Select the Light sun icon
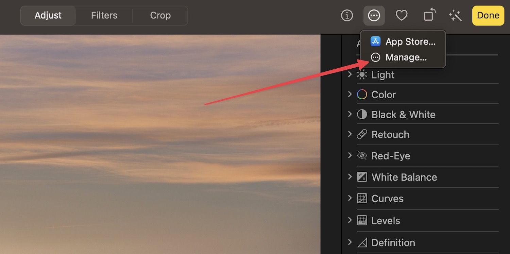The width and height of the screenshot is (510, 254). pos(362,74)
